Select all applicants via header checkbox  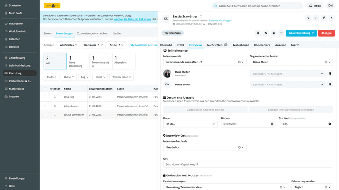pyautogui.click(x=45, y=88)
